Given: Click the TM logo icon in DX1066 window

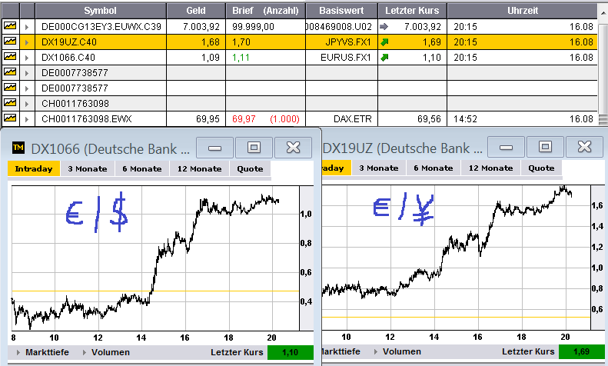Looking at the screenshot, I should point(18,148).
